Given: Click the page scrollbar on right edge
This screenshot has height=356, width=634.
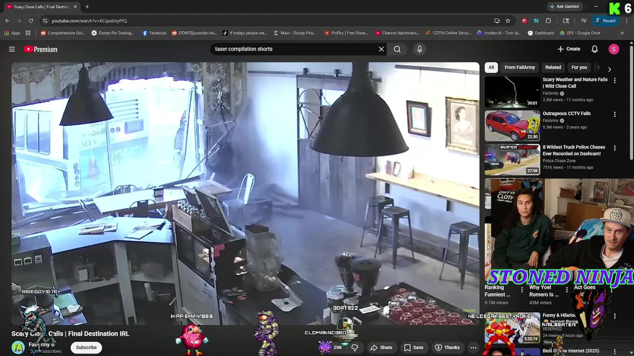Looking at the screenshot, I should 632,104.
